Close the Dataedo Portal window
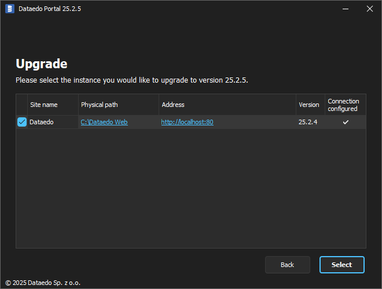382x289 pixels. pyautogui.click(x=370, y=9)
